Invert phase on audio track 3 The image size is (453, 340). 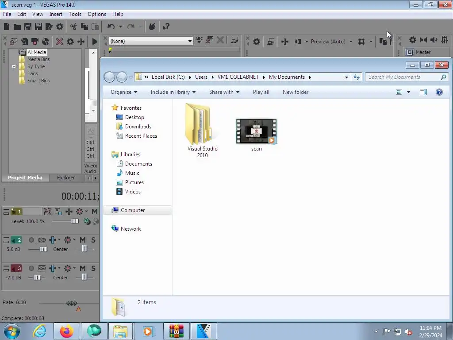click(x=42, y=268)
